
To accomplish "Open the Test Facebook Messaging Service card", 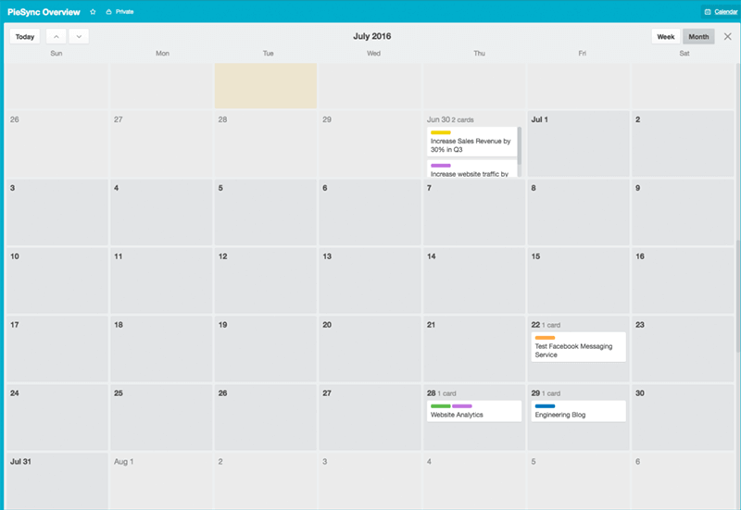I will click(x=578, y=347).
